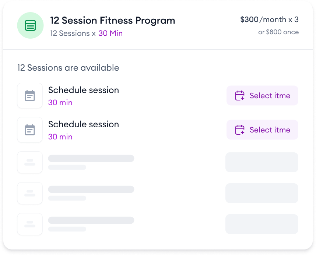Click the last skeleton placeholder icon
This screenshot has height=255, width=316.
[x=30, y=224]
